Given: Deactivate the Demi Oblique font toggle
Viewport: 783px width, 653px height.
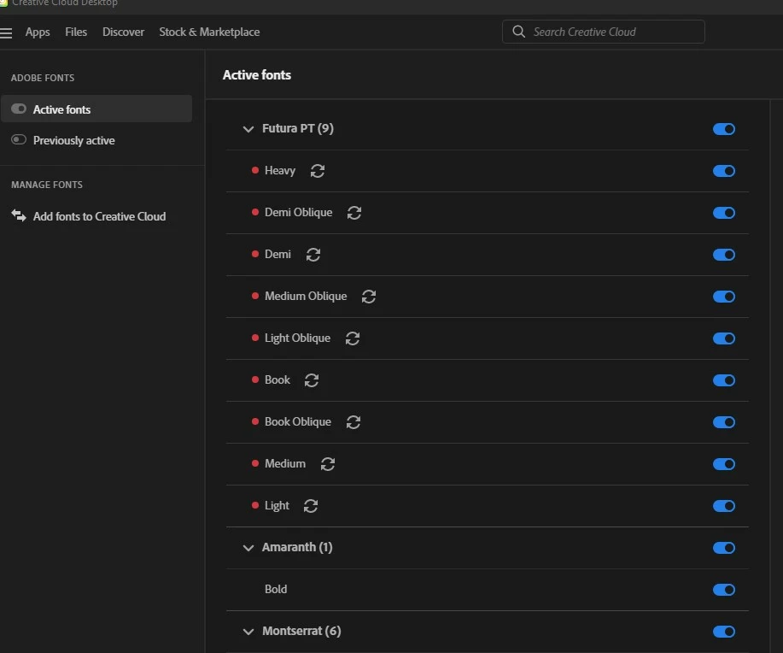Looking at the screenshot, I should tap(723, 213).
